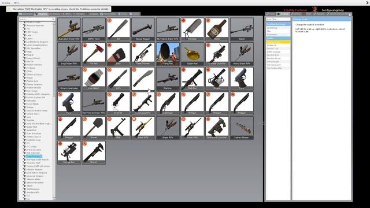
Task: Open the Wolf Weapons category
Action: [33, 189]
